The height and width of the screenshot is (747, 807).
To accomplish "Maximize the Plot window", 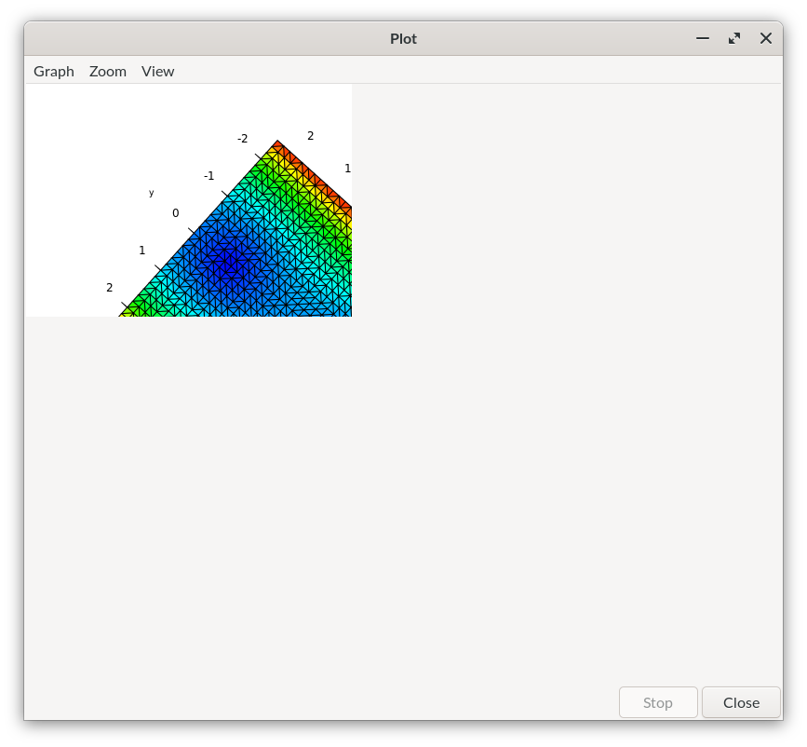I will point(734,38).
